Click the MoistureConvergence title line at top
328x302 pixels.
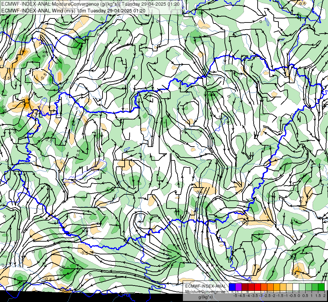(x=90, y=4)
